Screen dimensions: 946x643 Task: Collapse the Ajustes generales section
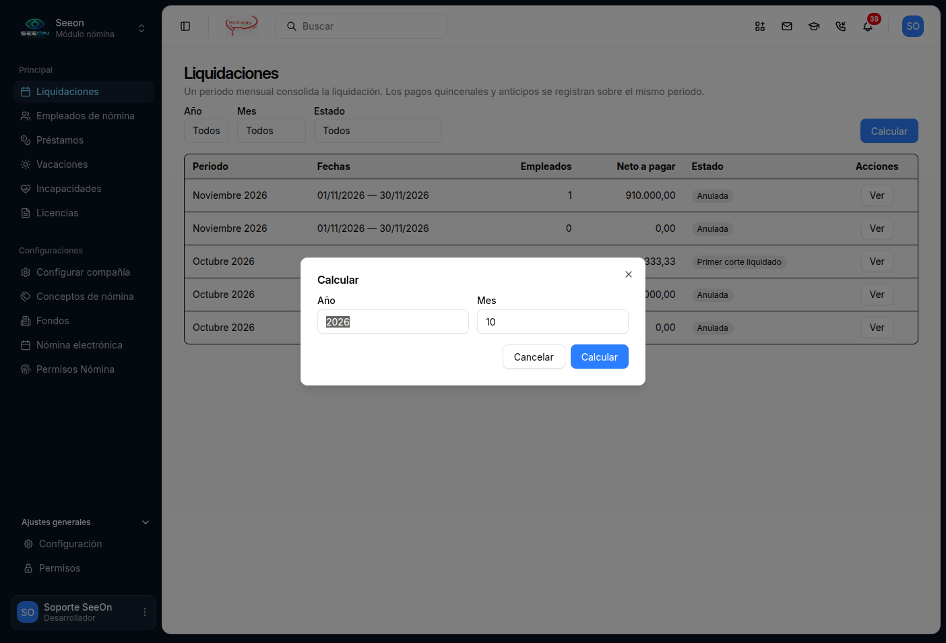coord(146,522)
